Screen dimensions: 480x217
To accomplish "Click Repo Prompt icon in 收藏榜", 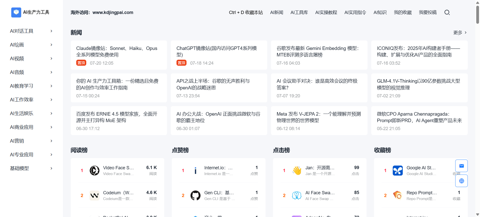I will pos(398,196).
